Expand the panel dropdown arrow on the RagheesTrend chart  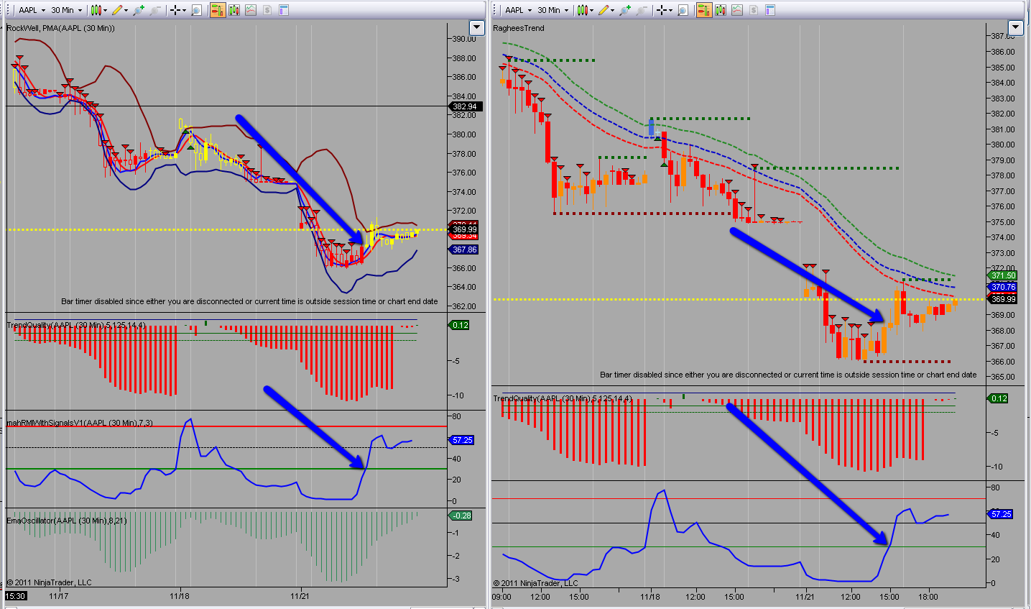[x=1015, y=28]
